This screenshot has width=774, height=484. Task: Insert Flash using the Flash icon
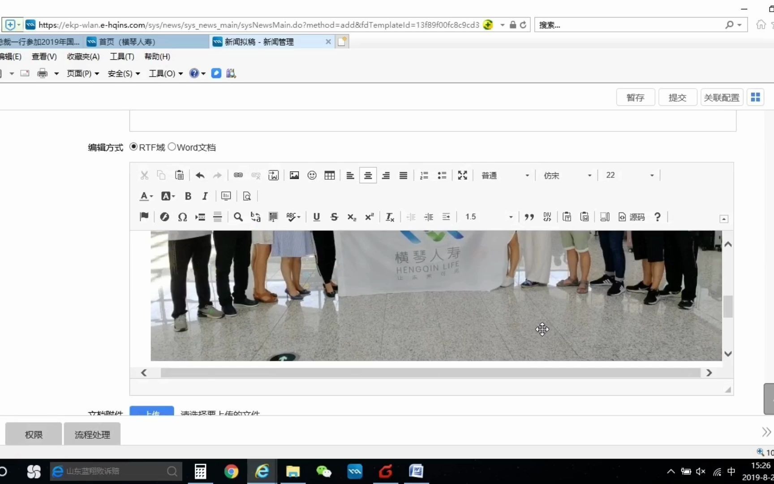(x=164, y=217)
